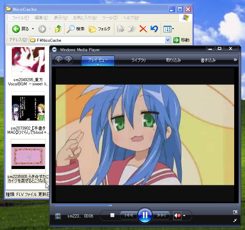Open the ヘルプ(H) menu
This screenshot has height=230, width=245.
point(131,18)
